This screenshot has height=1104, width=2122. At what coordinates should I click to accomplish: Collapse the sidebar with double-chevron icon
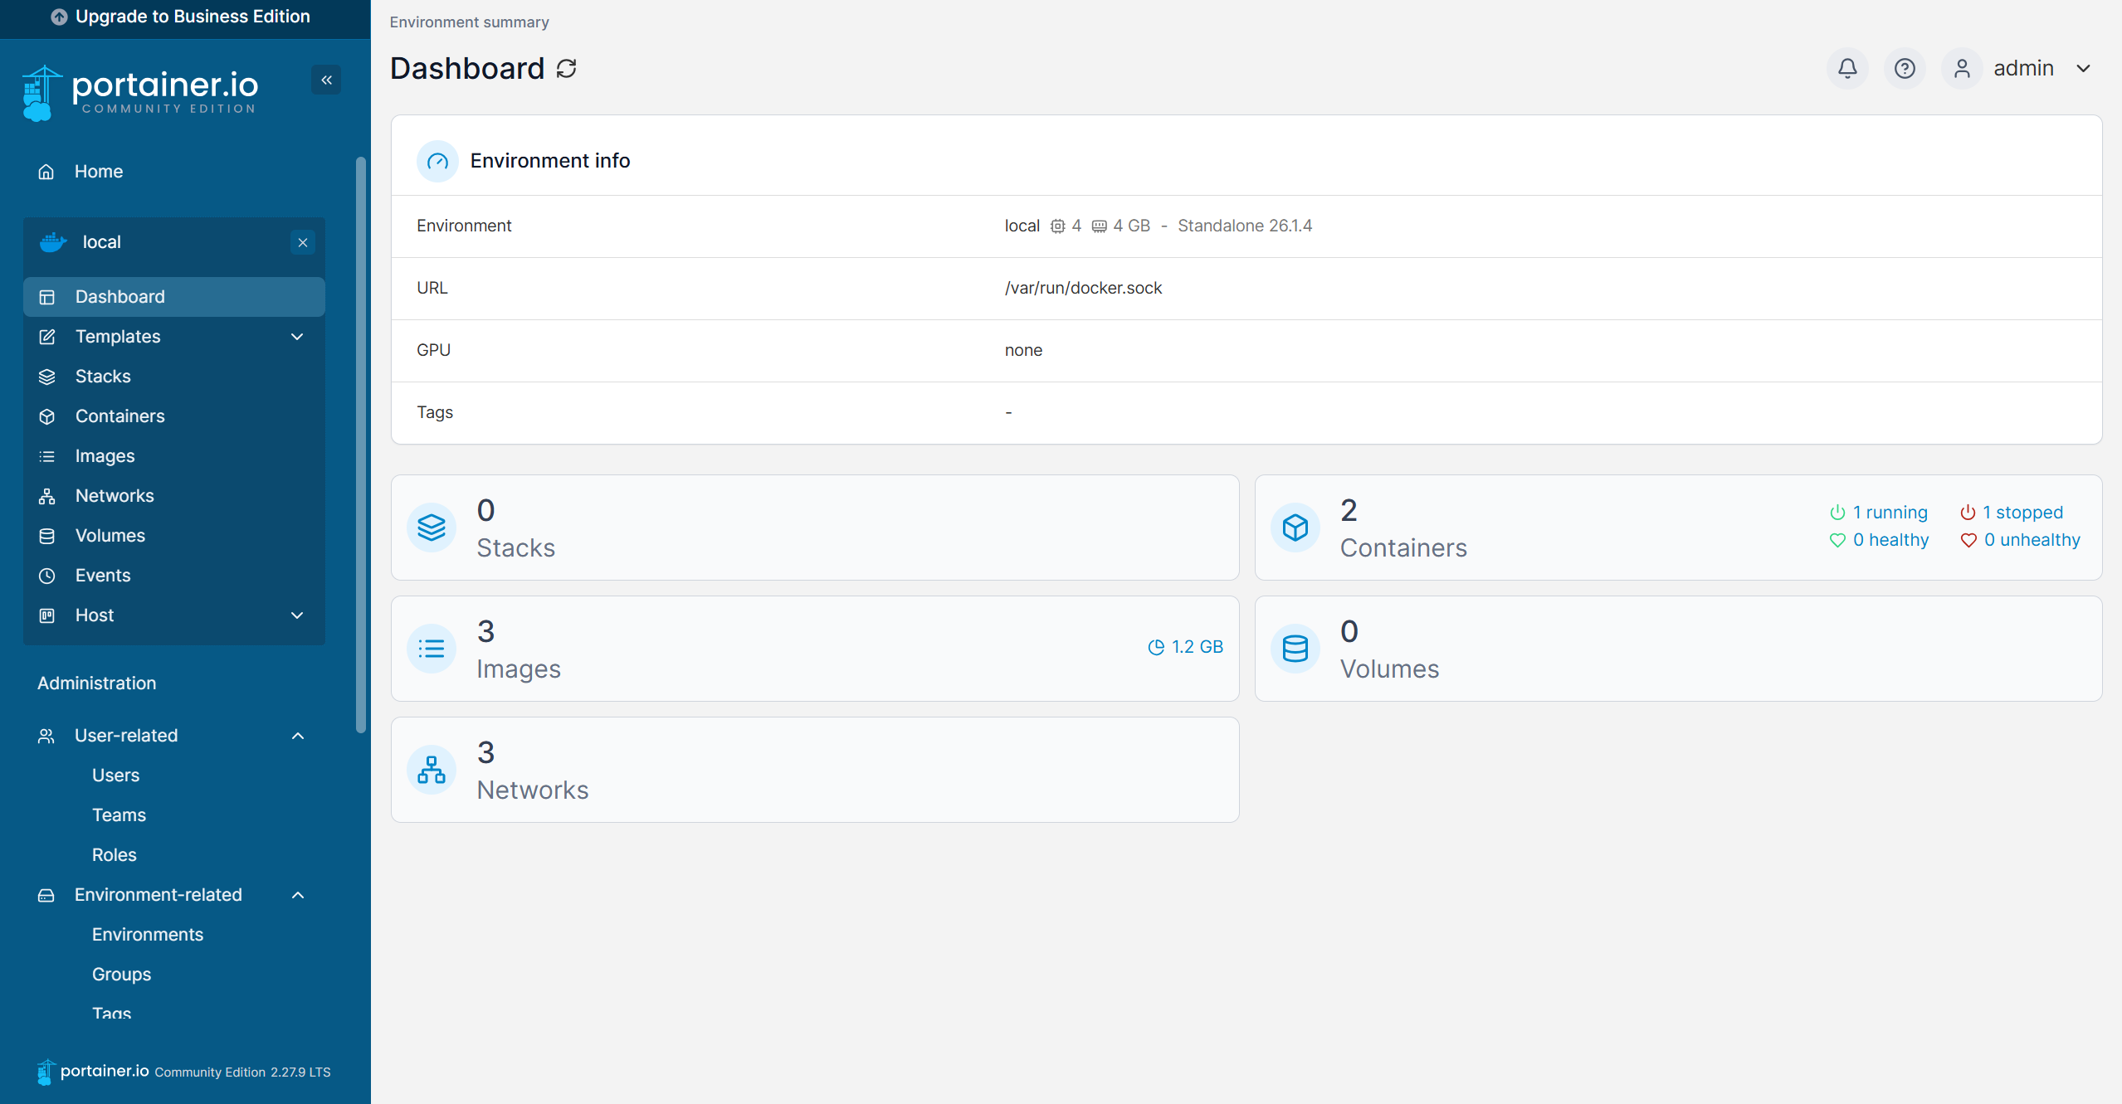[x=326, y=80]
